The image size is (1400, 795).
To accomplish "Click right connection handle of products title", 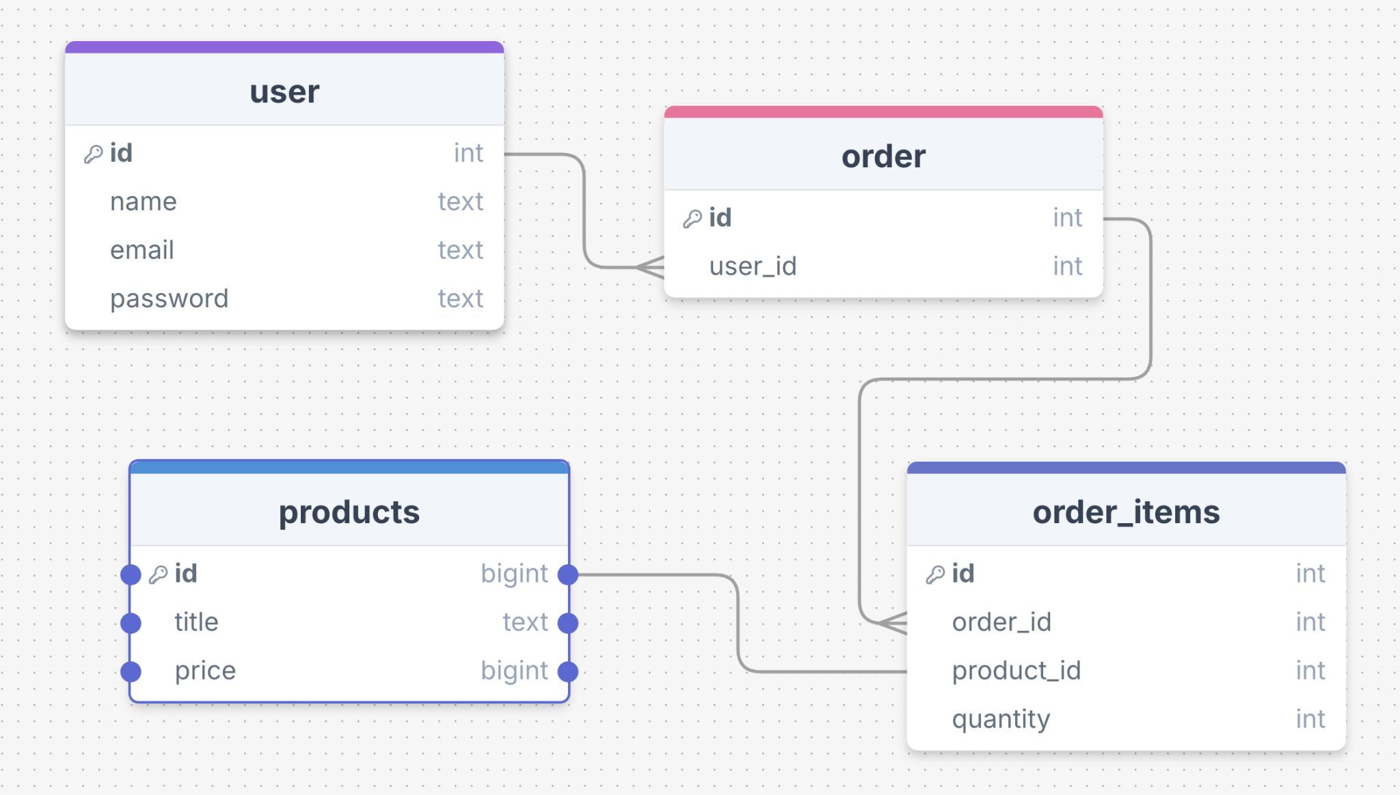I will [x=568, y=623].
